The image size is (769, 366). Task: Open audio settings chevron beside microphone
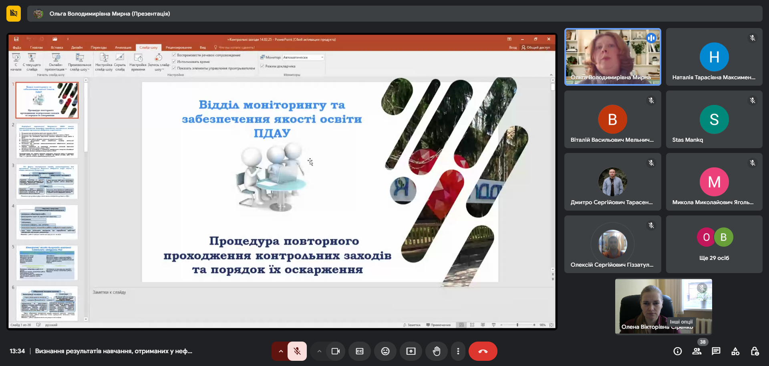tap(281, 351)
